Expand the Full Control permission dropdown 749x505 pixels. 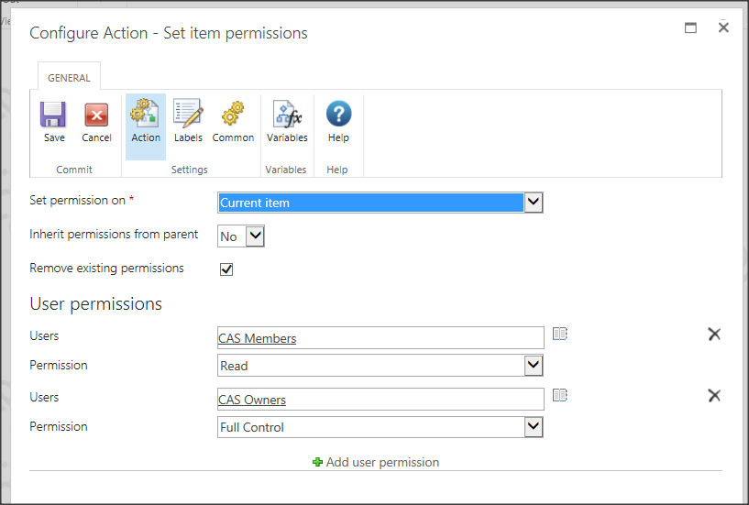click(533, 427)
